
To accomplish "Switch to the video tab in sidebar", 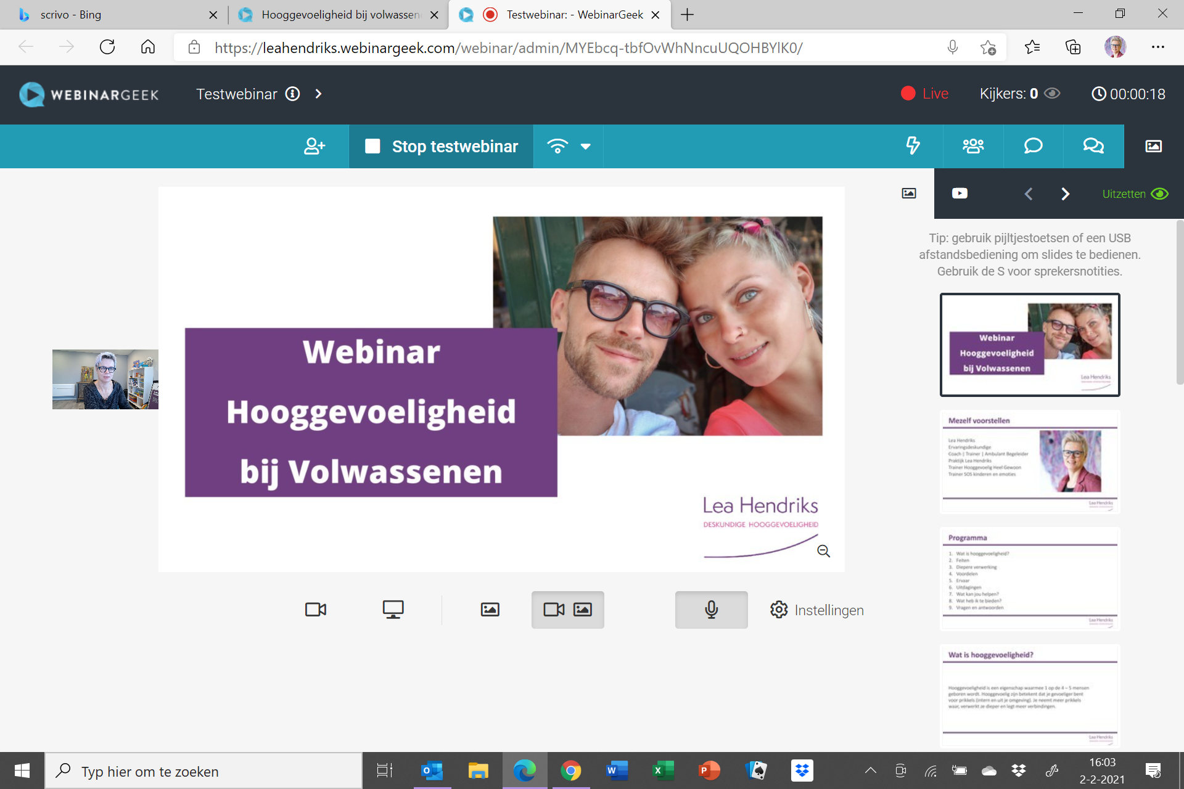I will (960, 194).
